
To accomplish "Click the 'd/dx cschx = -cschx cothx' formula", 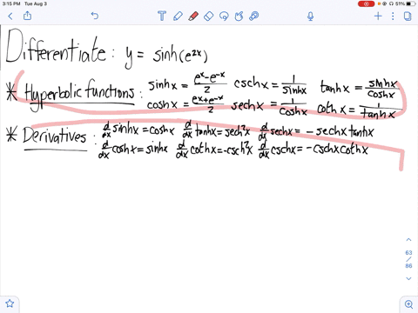I will [313, 150].
